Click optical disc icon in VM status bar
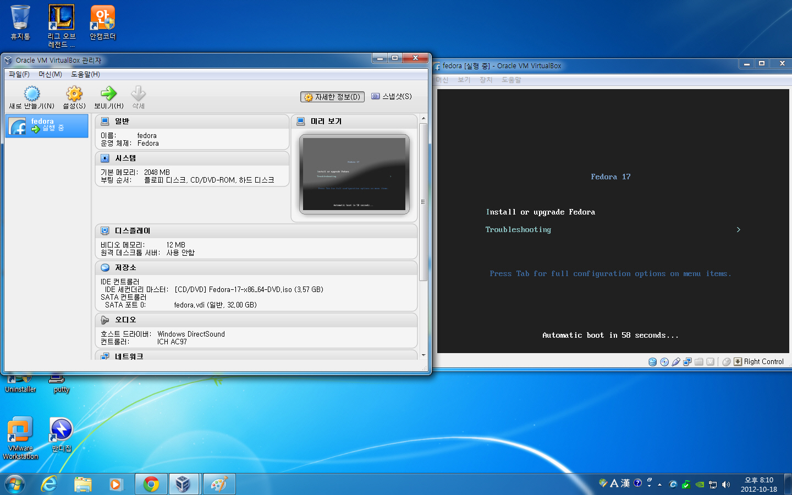Screen dimensions: 792x495 click(664, 362)
